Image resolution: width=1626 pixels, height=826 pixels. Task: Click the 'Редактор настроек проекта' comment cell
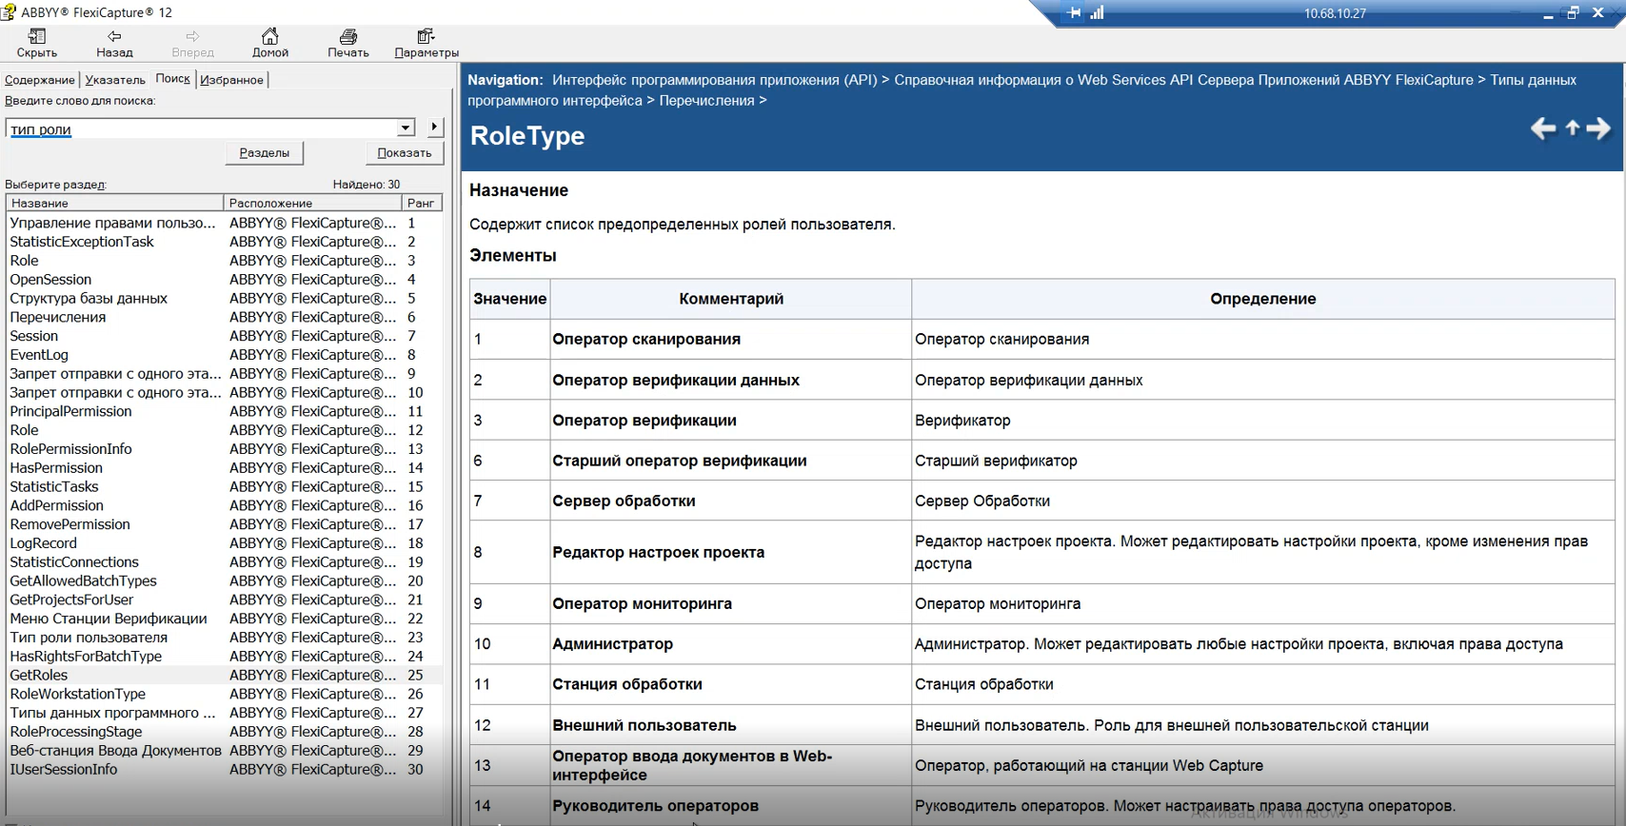tap(730, 552)
